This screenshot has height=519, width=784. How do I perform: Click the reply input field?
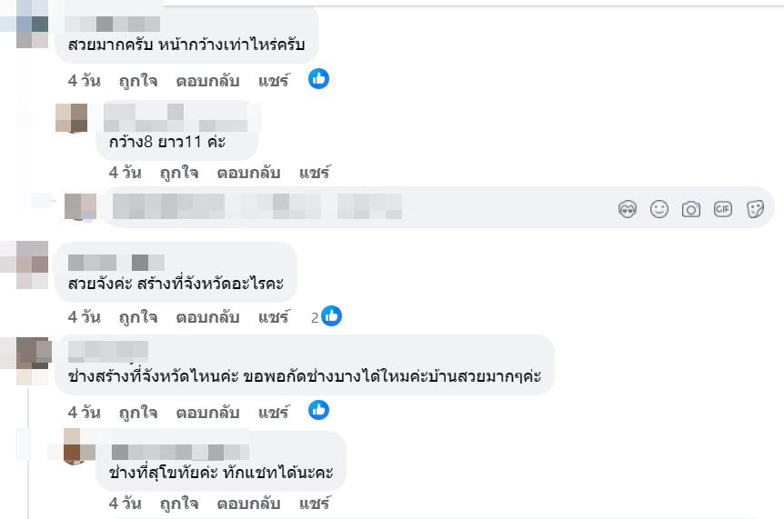click(355, 207)
